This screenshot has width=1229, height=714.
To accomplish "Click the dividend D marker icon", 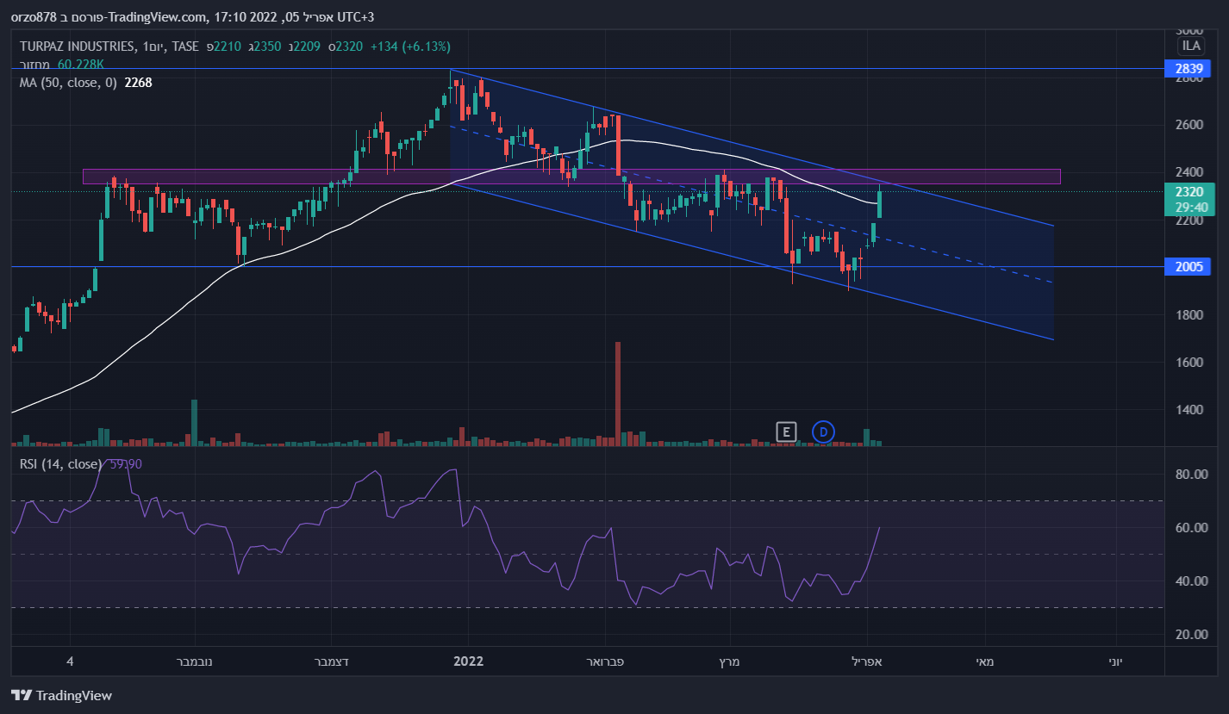I will pos(823,432).
